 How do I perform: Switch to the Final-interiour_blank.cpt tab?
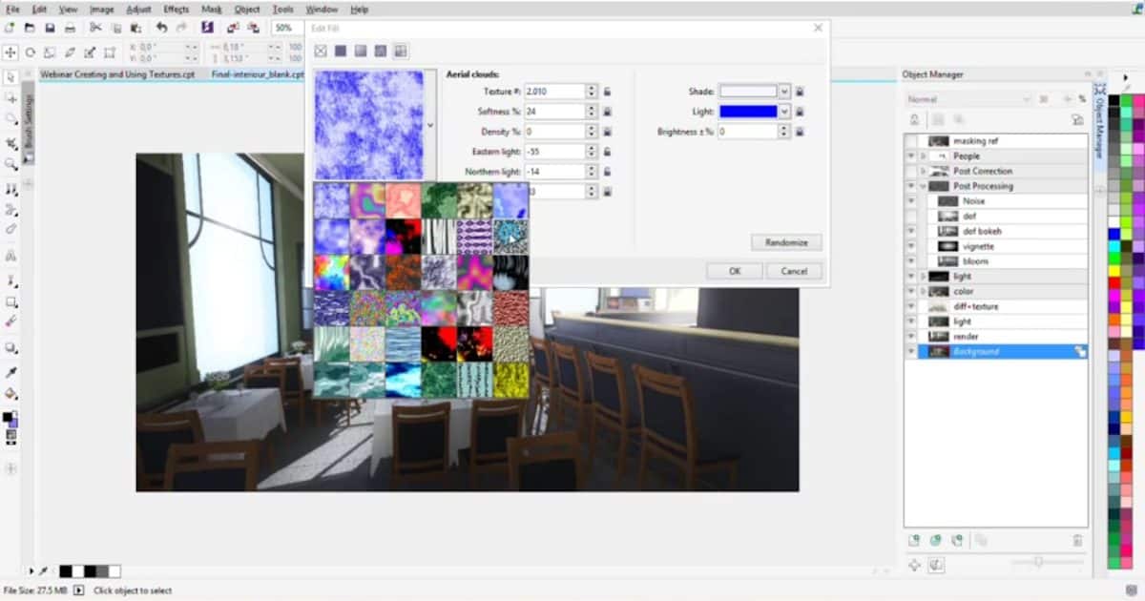tap(260, 73)
